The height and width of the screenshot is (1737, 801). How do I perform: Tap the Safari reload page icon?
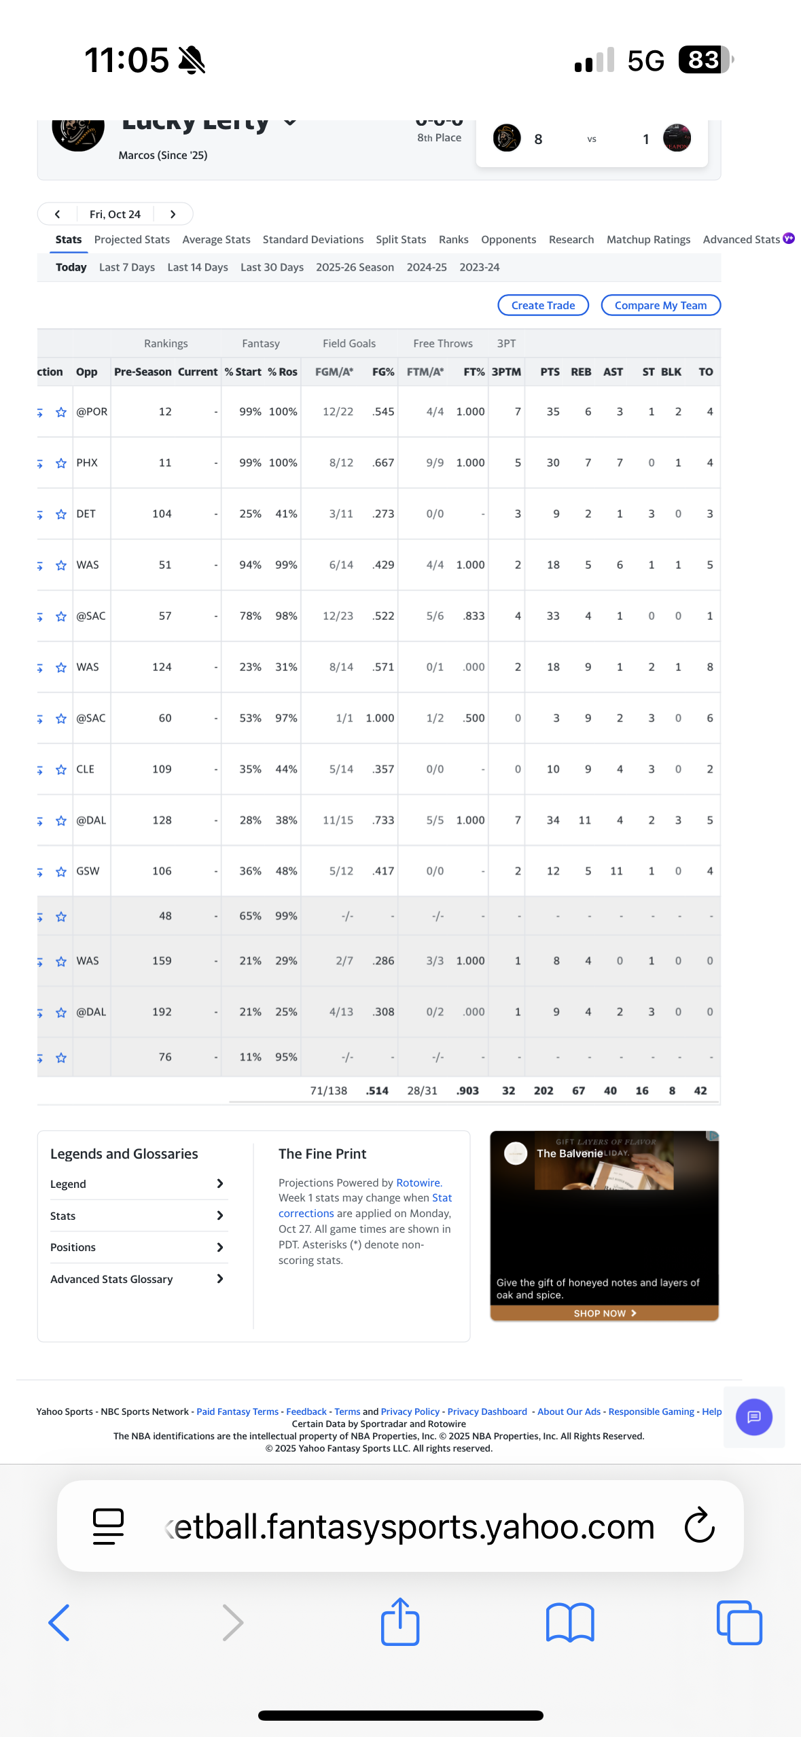pos(699,1526)
